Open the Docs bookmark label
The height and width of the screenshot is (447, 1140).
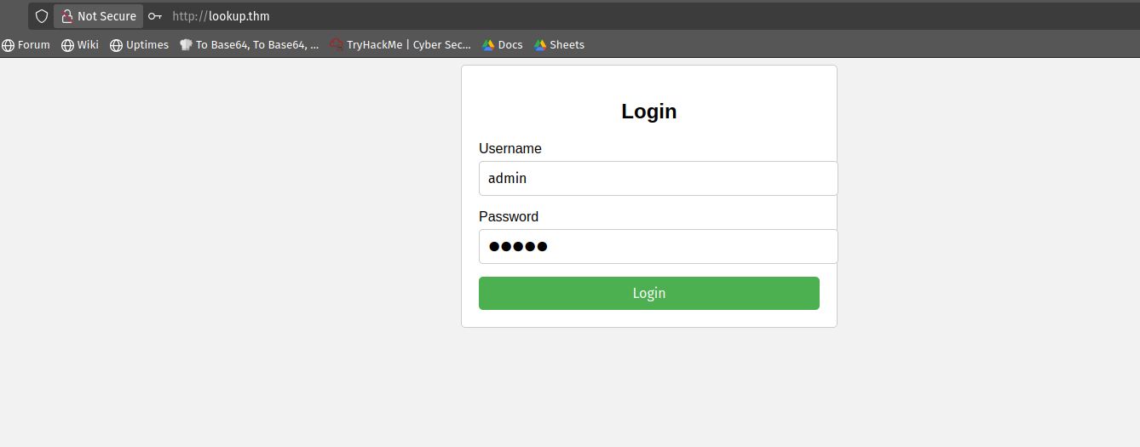[510, 45]
